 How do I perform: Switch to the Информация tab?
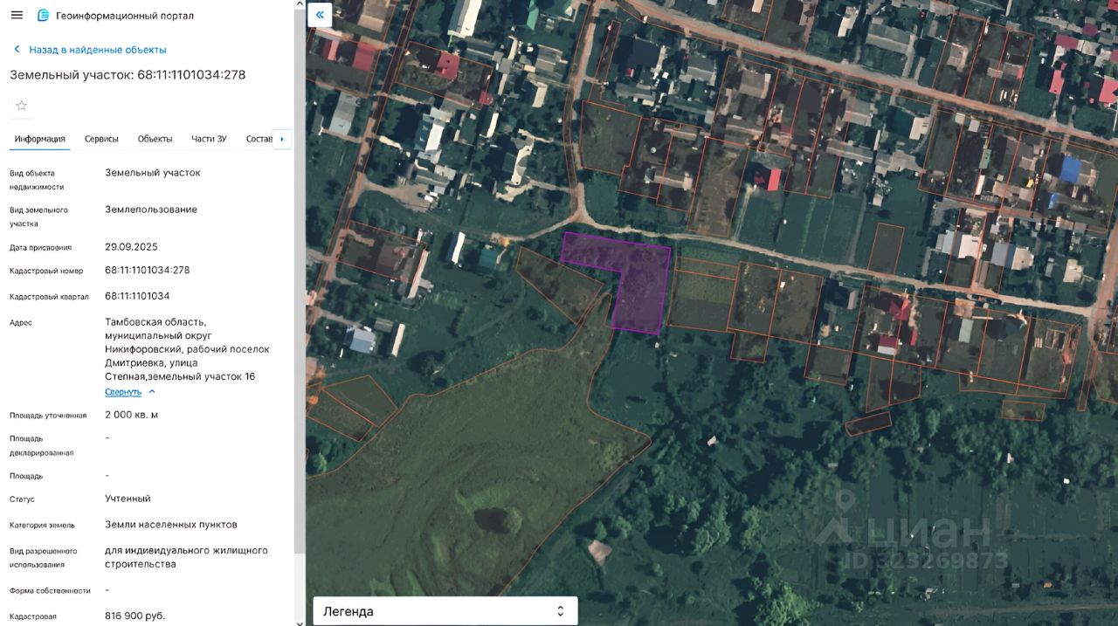(x=39, y=139)
